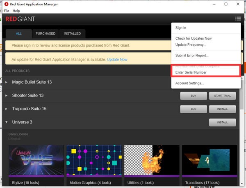Start trial for Shooter Suite 13
The height and width of the screenshot is (188, 246).
coord(222,96)
